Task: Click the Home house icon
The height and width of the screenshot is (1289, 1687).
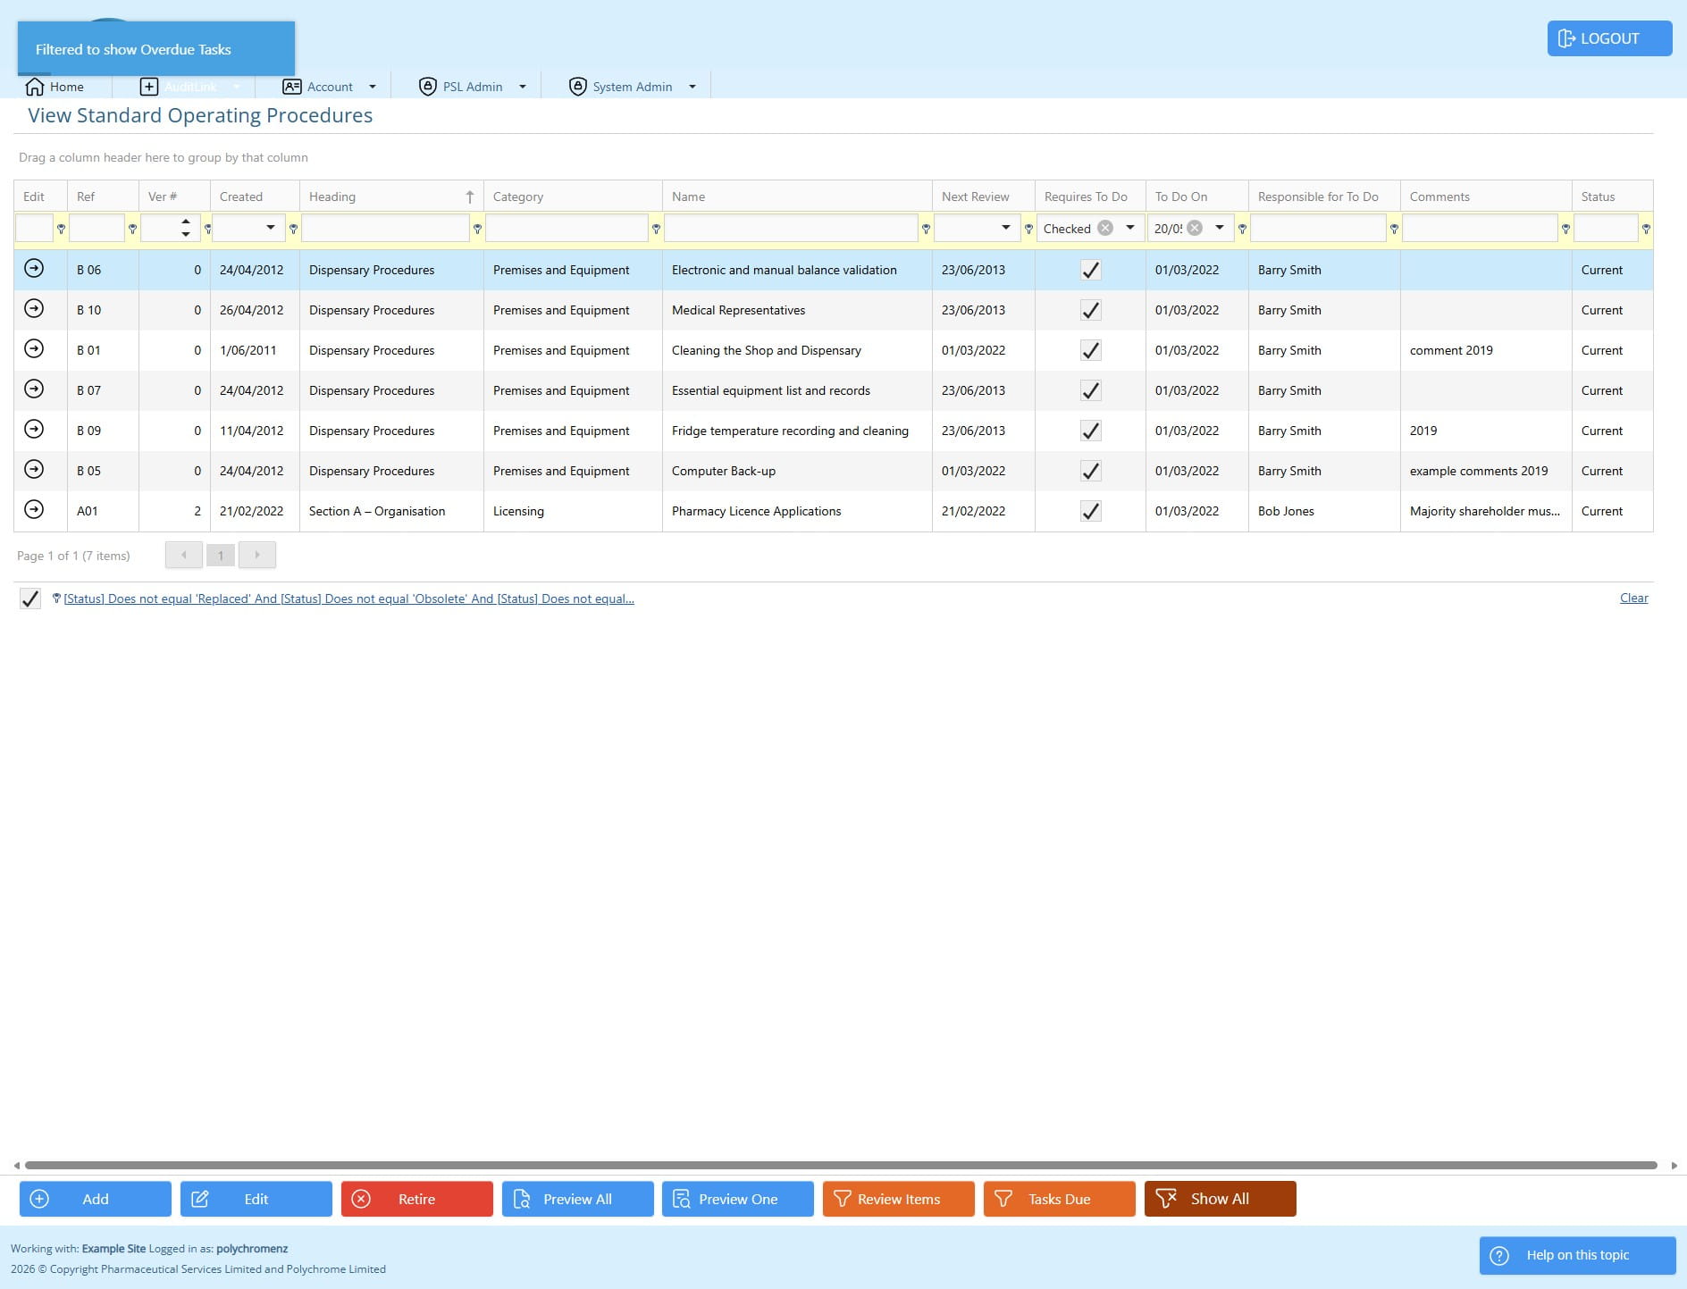Action: (35, 87)
